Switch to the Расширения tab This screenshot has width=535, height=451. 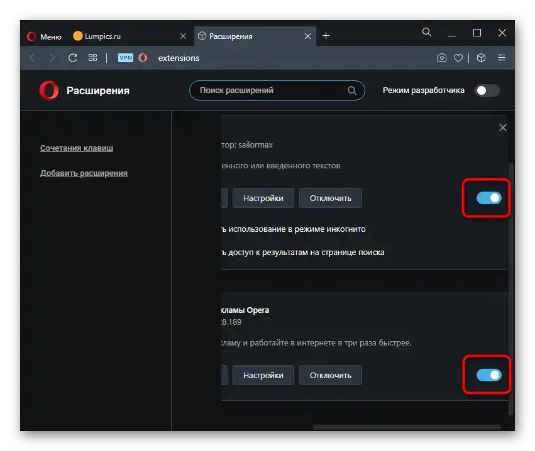pos(255,36)
